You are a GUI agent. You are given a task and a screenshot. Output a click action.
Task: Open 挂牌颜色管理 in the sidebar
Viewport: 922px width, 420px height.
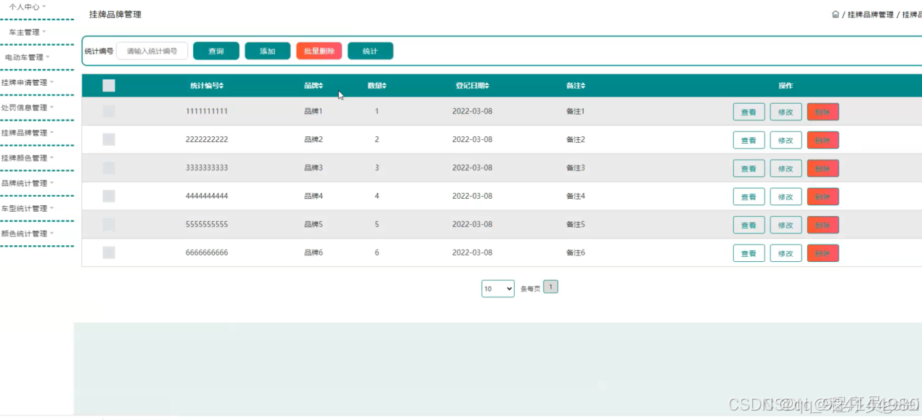point(28,158)
